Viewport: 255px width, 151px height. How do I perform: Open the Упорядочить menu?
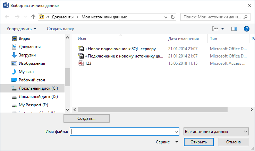[21, 29]
